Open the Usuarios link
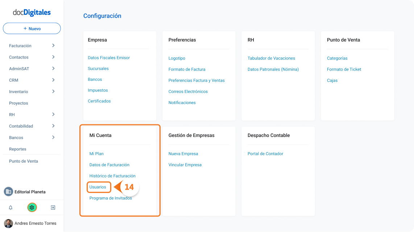The width and height of the screenshot is (414, 232). 98,187
